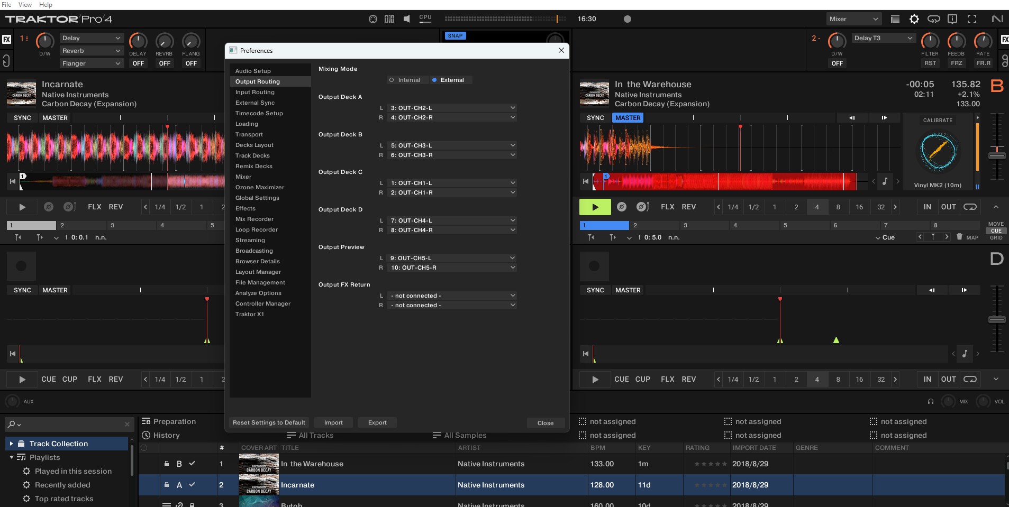The image size is (1009, 507).
Task: Play Deck D
Action: pos(595,380)
